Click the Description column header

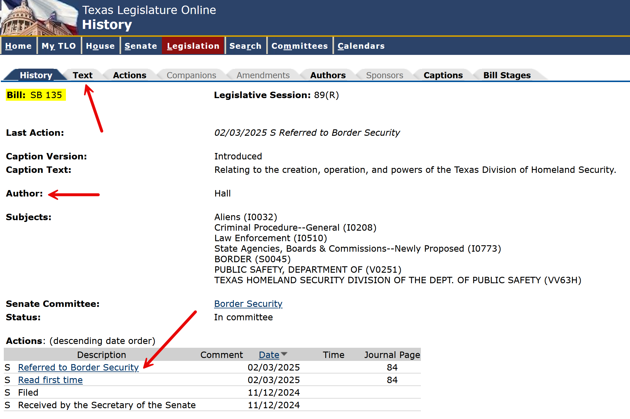tap(101, 355)
